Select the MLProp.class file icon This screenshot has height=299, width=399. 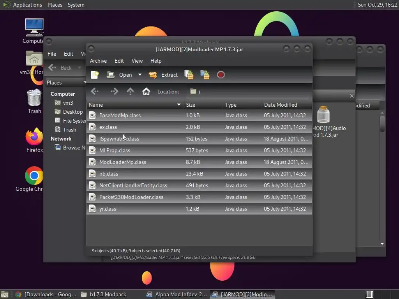pyautogui.click(x=92, y=150)
